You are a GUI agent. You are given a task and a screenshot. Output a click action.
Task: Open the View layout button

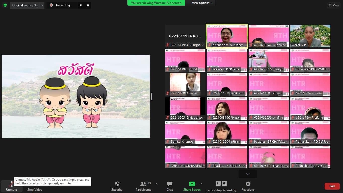(334, 5)
